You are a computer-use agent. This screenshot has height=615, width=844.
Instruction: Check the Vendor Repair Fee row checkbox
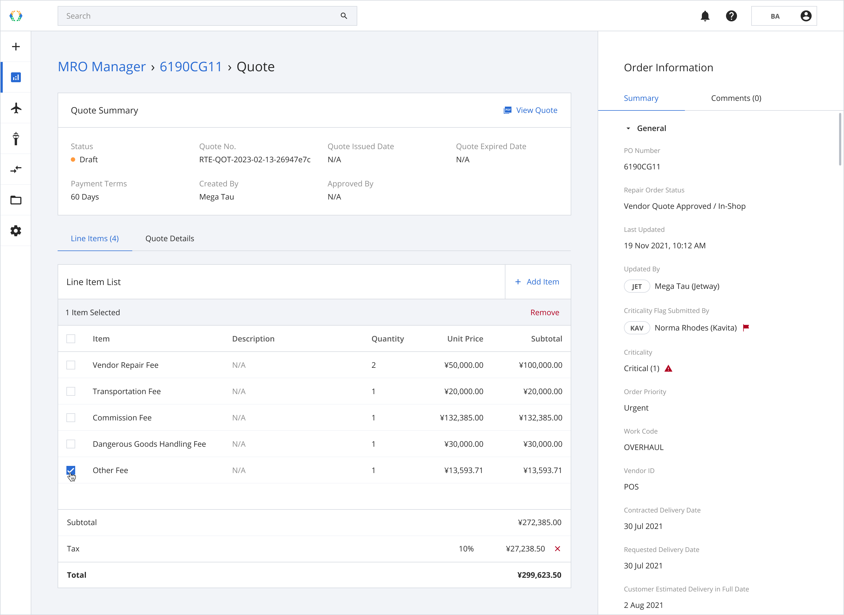[71, 365]
